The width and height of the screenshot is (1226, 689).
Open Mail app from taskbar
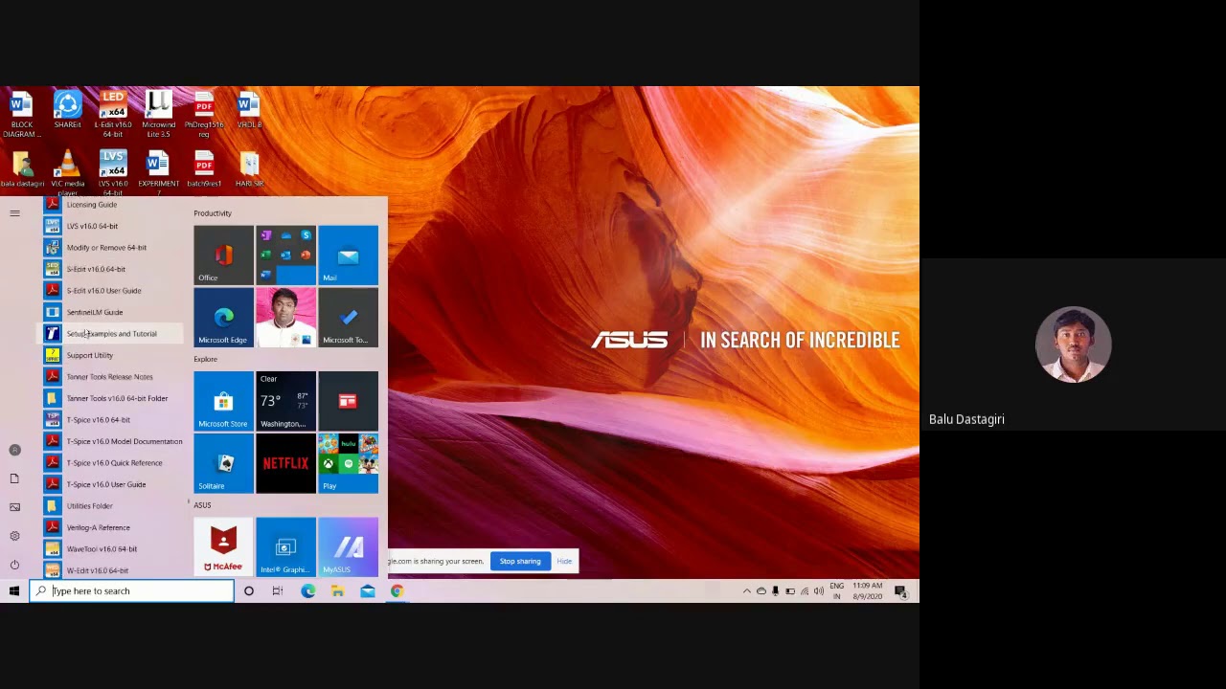(x=367, y=591)
